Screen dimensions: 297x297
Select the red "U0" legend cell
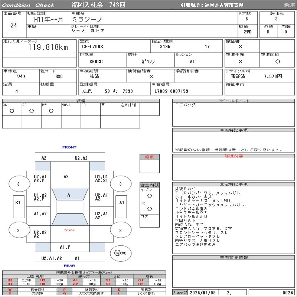pos(10,280)
